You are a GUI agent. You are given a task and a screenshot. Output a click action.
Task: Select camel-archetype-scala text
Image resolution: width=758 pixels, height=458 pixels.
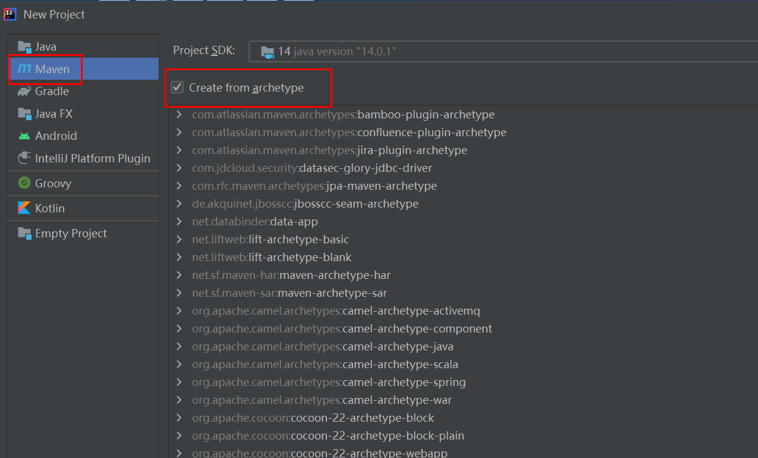(325, 365)
